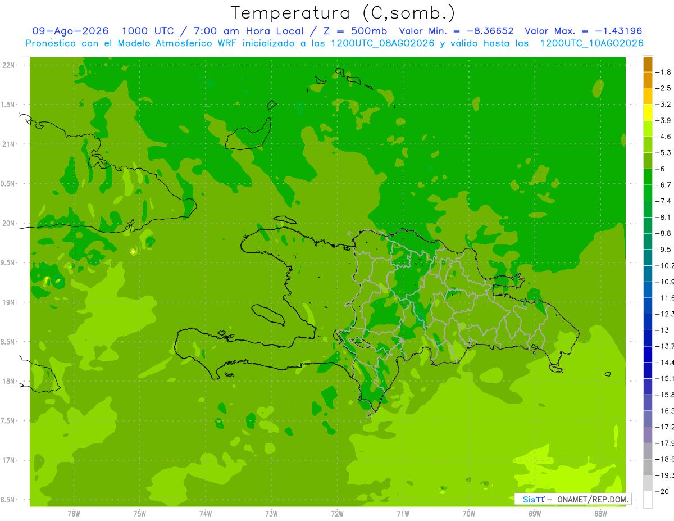Click the 71W longitude axis label

coord(403,513)
